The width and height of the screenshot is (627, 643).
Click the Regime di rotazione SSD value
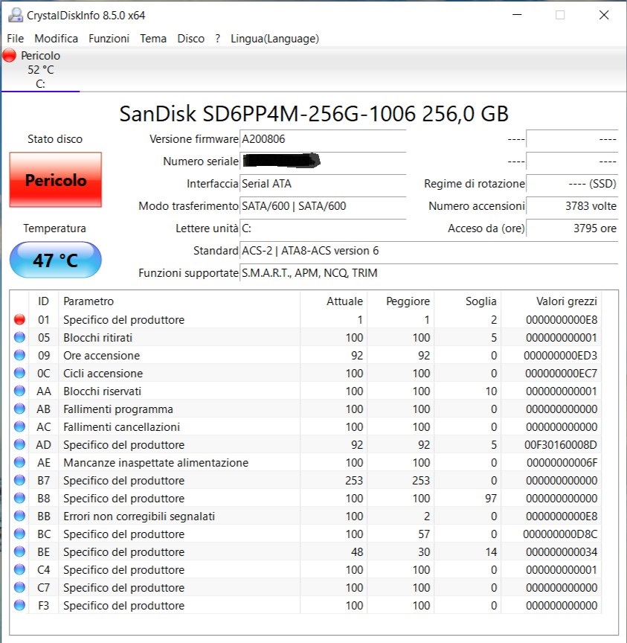tap(572, 184)
